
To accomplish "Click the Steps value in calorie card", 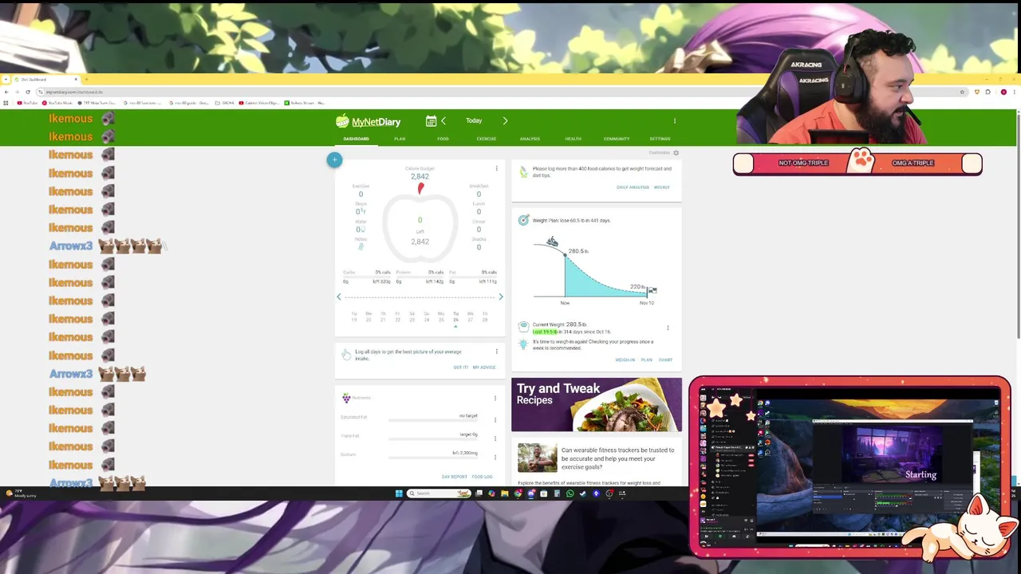I will [x=361, y=211].
